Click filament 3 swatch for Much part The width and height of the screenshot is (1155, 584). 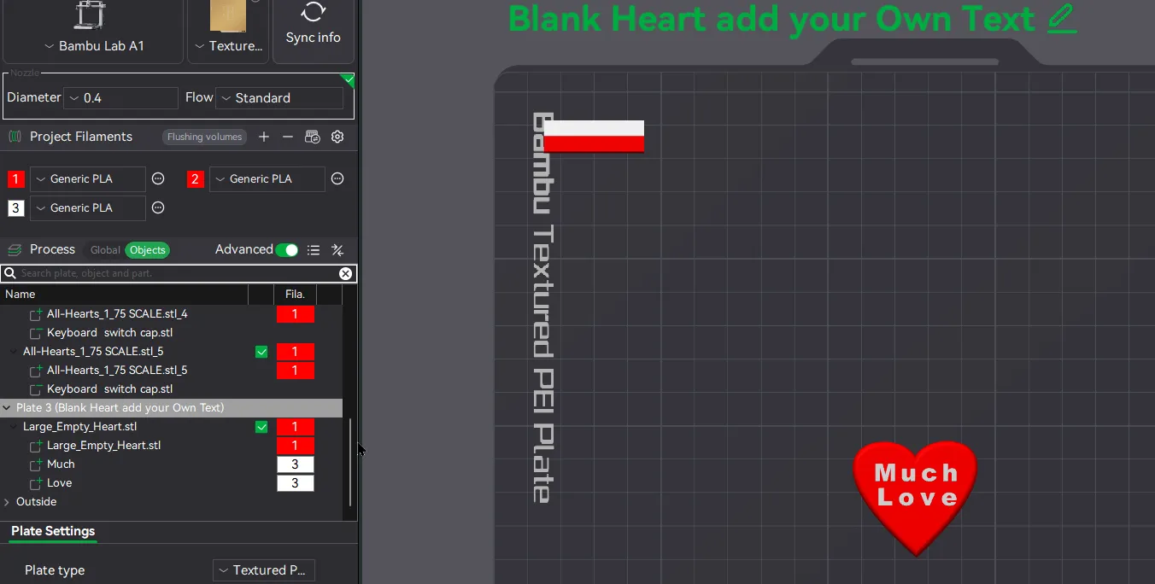[295, 464]
